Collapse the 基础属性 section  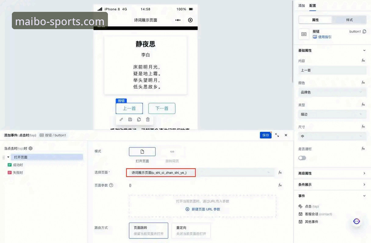[364, 50]
